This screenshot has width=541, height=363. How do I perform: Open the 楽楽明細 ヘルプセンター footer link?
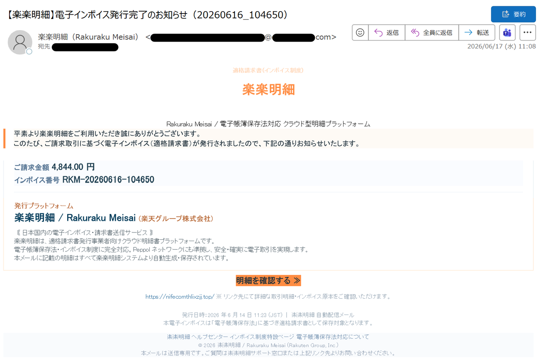coord(197,337)
